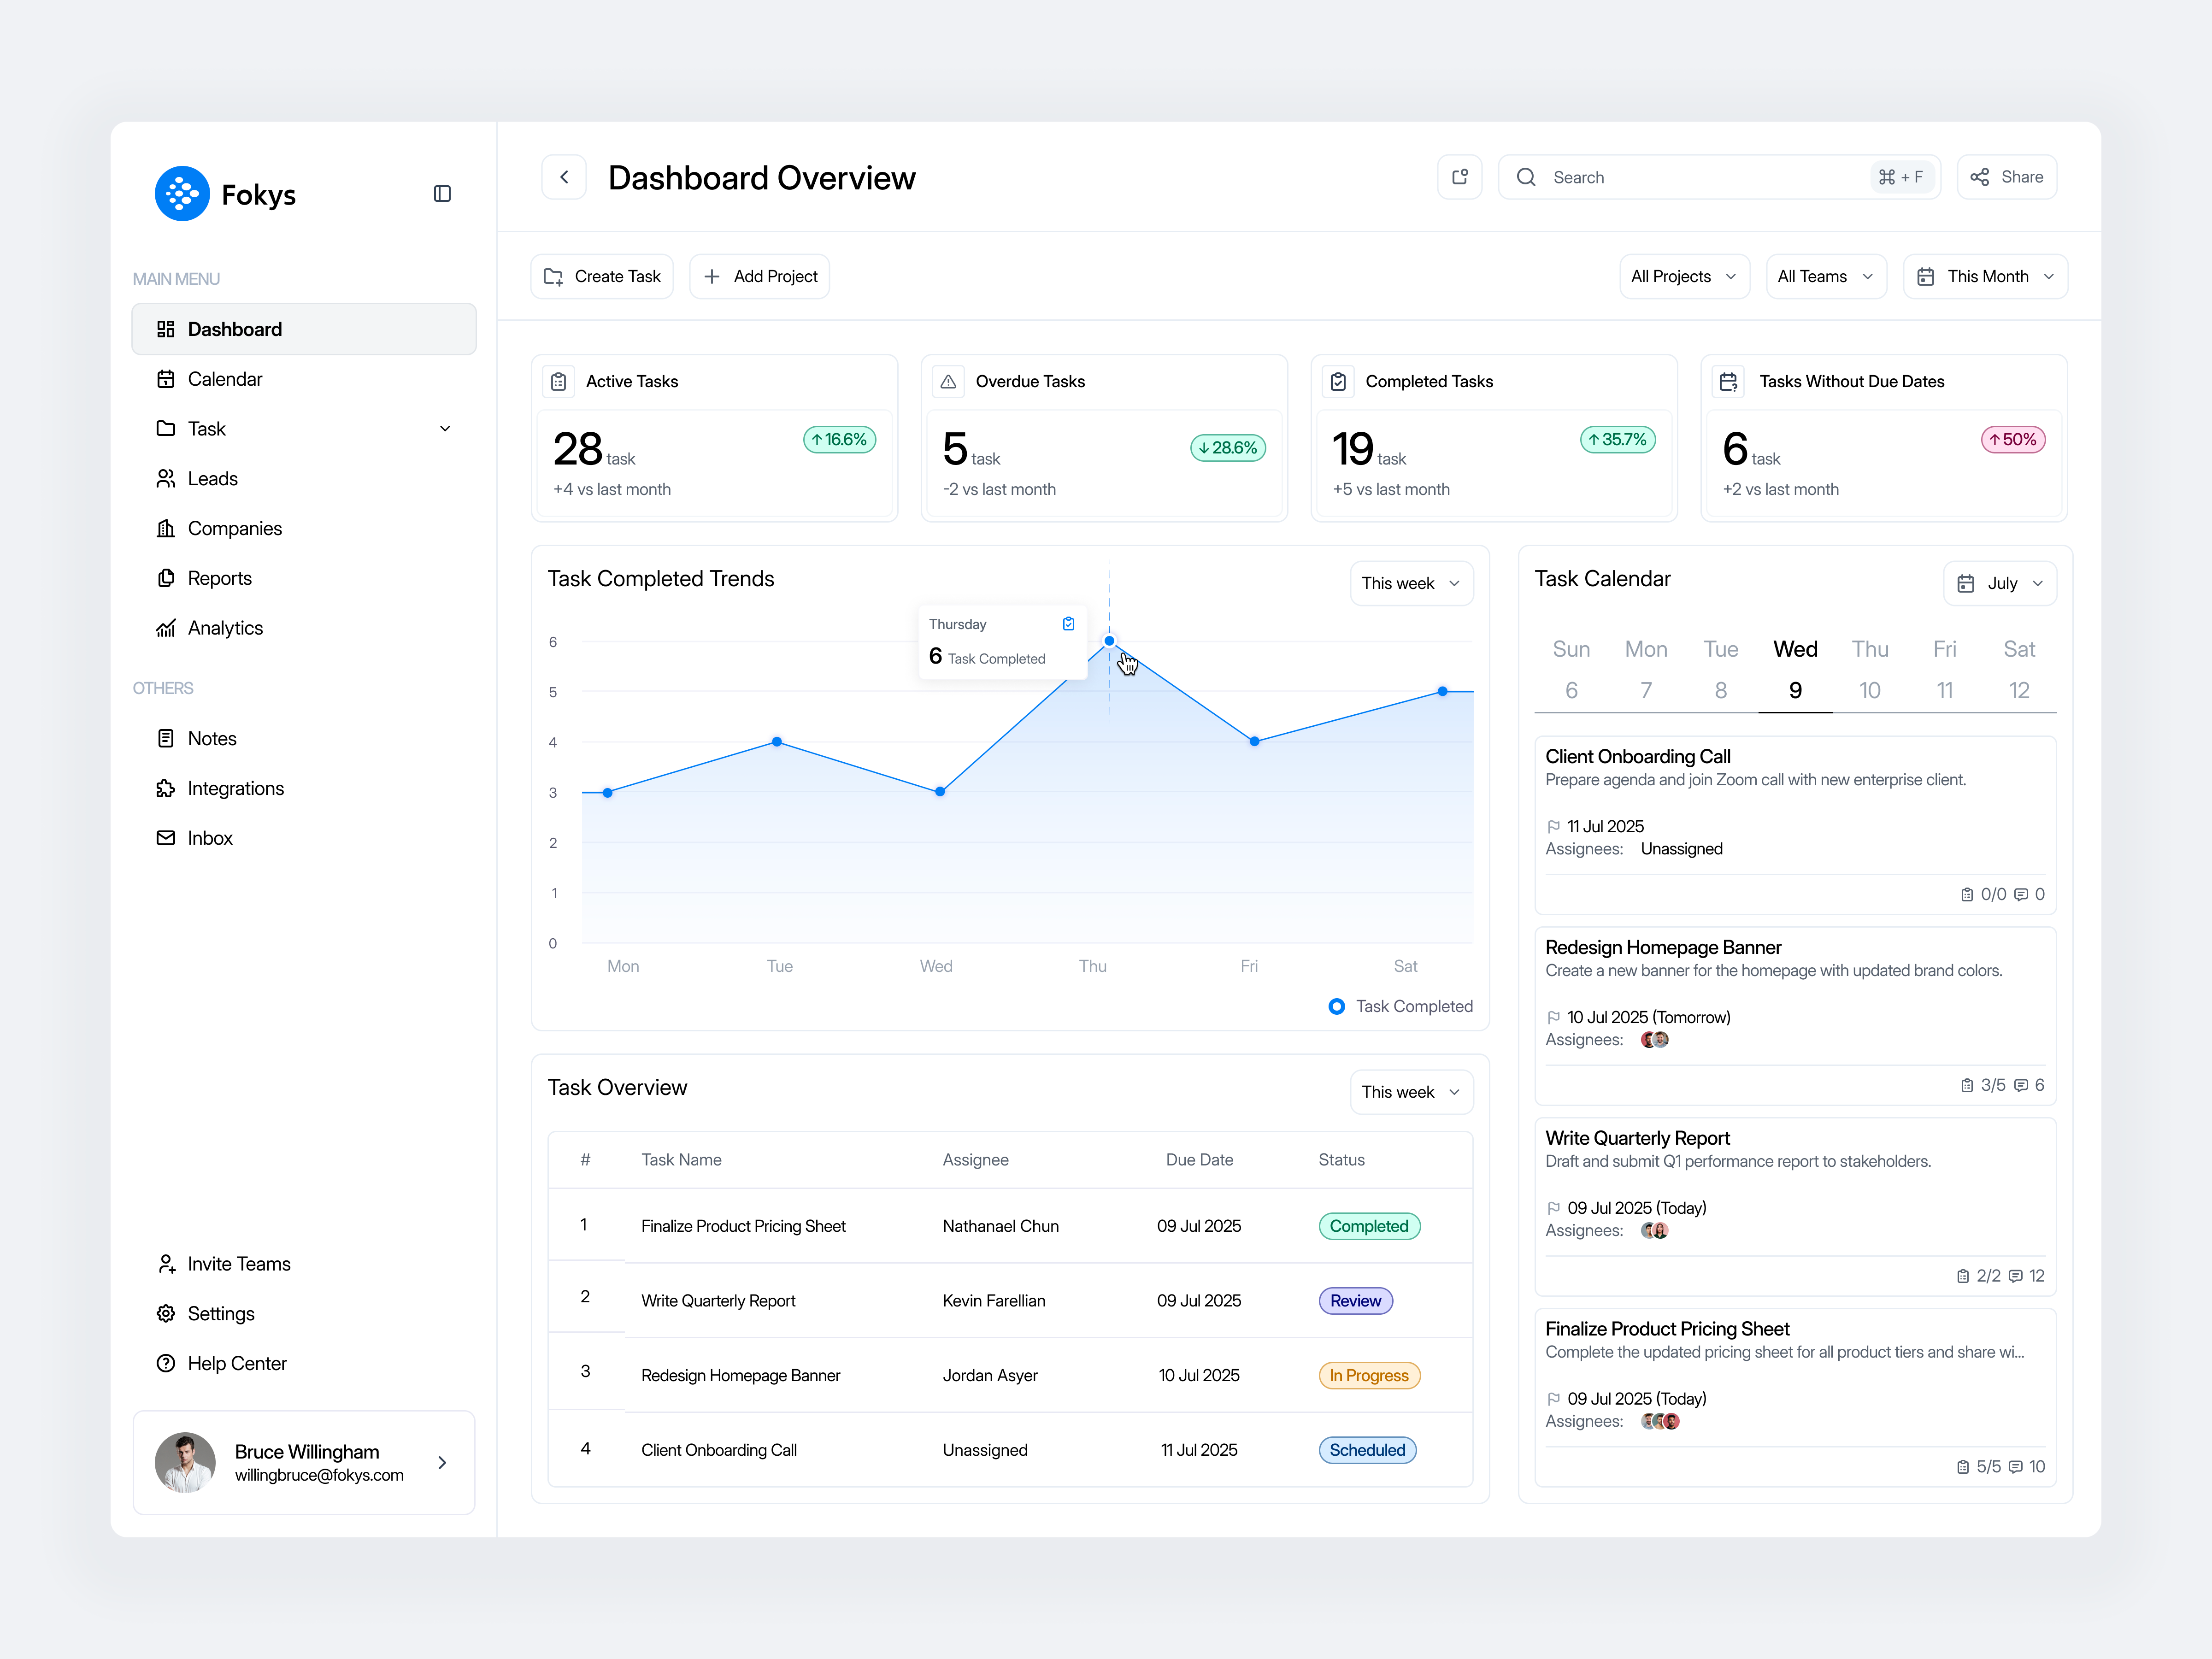Click the Share button
Screen dimensions: 2212x1659
pyautogui.click(x=2007, y=176)
